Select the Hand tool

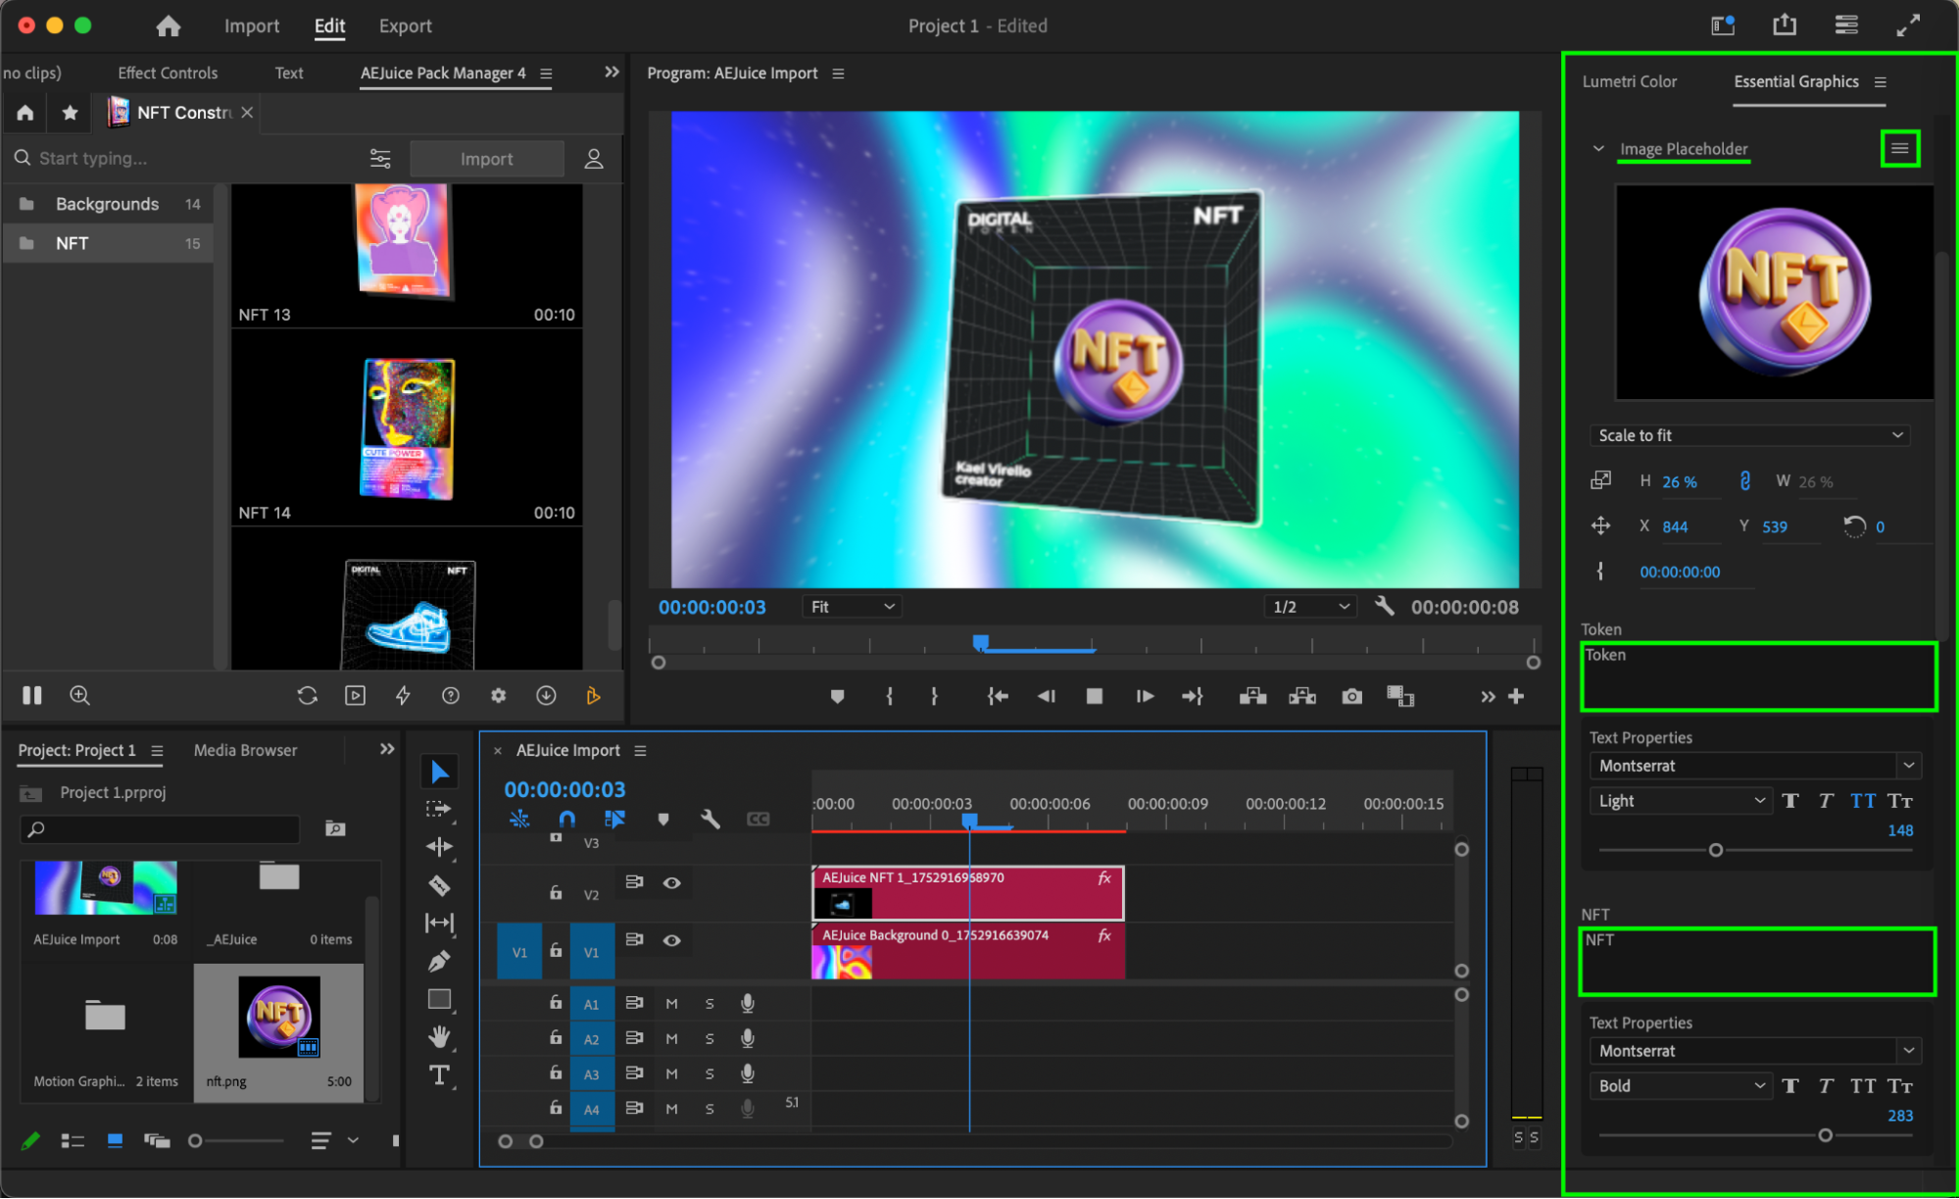[x=439, y=1036]
